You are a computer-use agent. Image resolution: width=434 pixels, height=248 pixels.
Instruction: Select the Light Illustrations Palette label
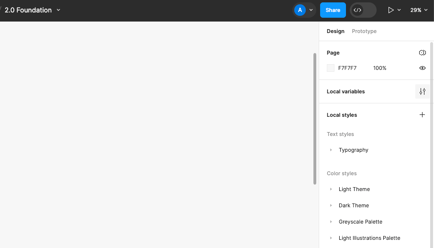(369, 238)
